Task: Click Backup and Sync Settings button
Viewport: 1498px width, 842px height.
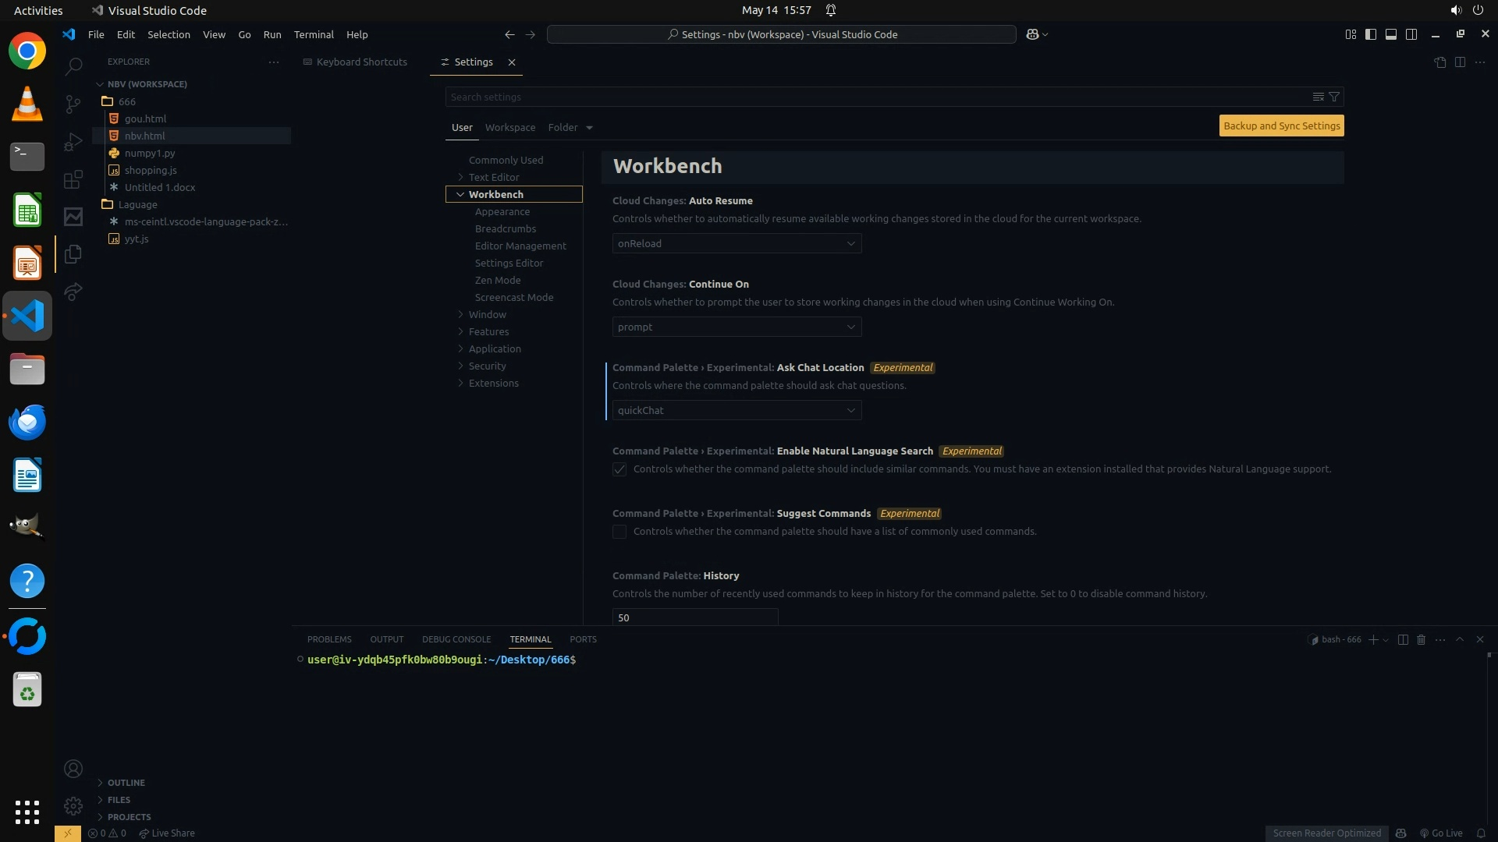Action: [1281, 126]
